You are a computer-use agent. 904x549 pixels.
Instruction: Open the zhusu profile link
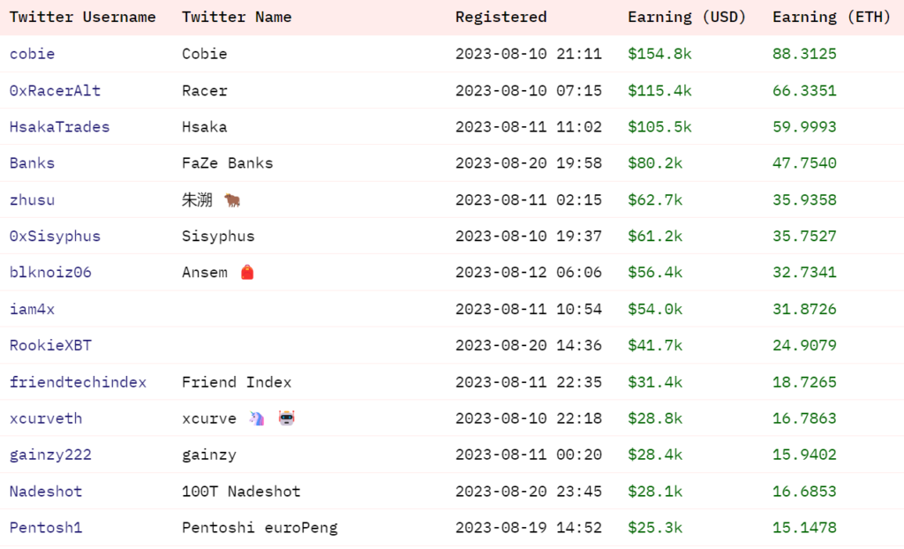[33, 200]
